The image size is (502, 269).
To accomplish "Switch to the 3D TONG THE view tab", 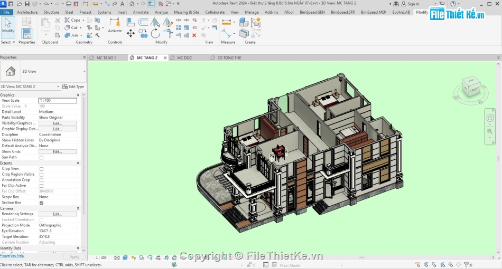I will (x=229, y=58).
